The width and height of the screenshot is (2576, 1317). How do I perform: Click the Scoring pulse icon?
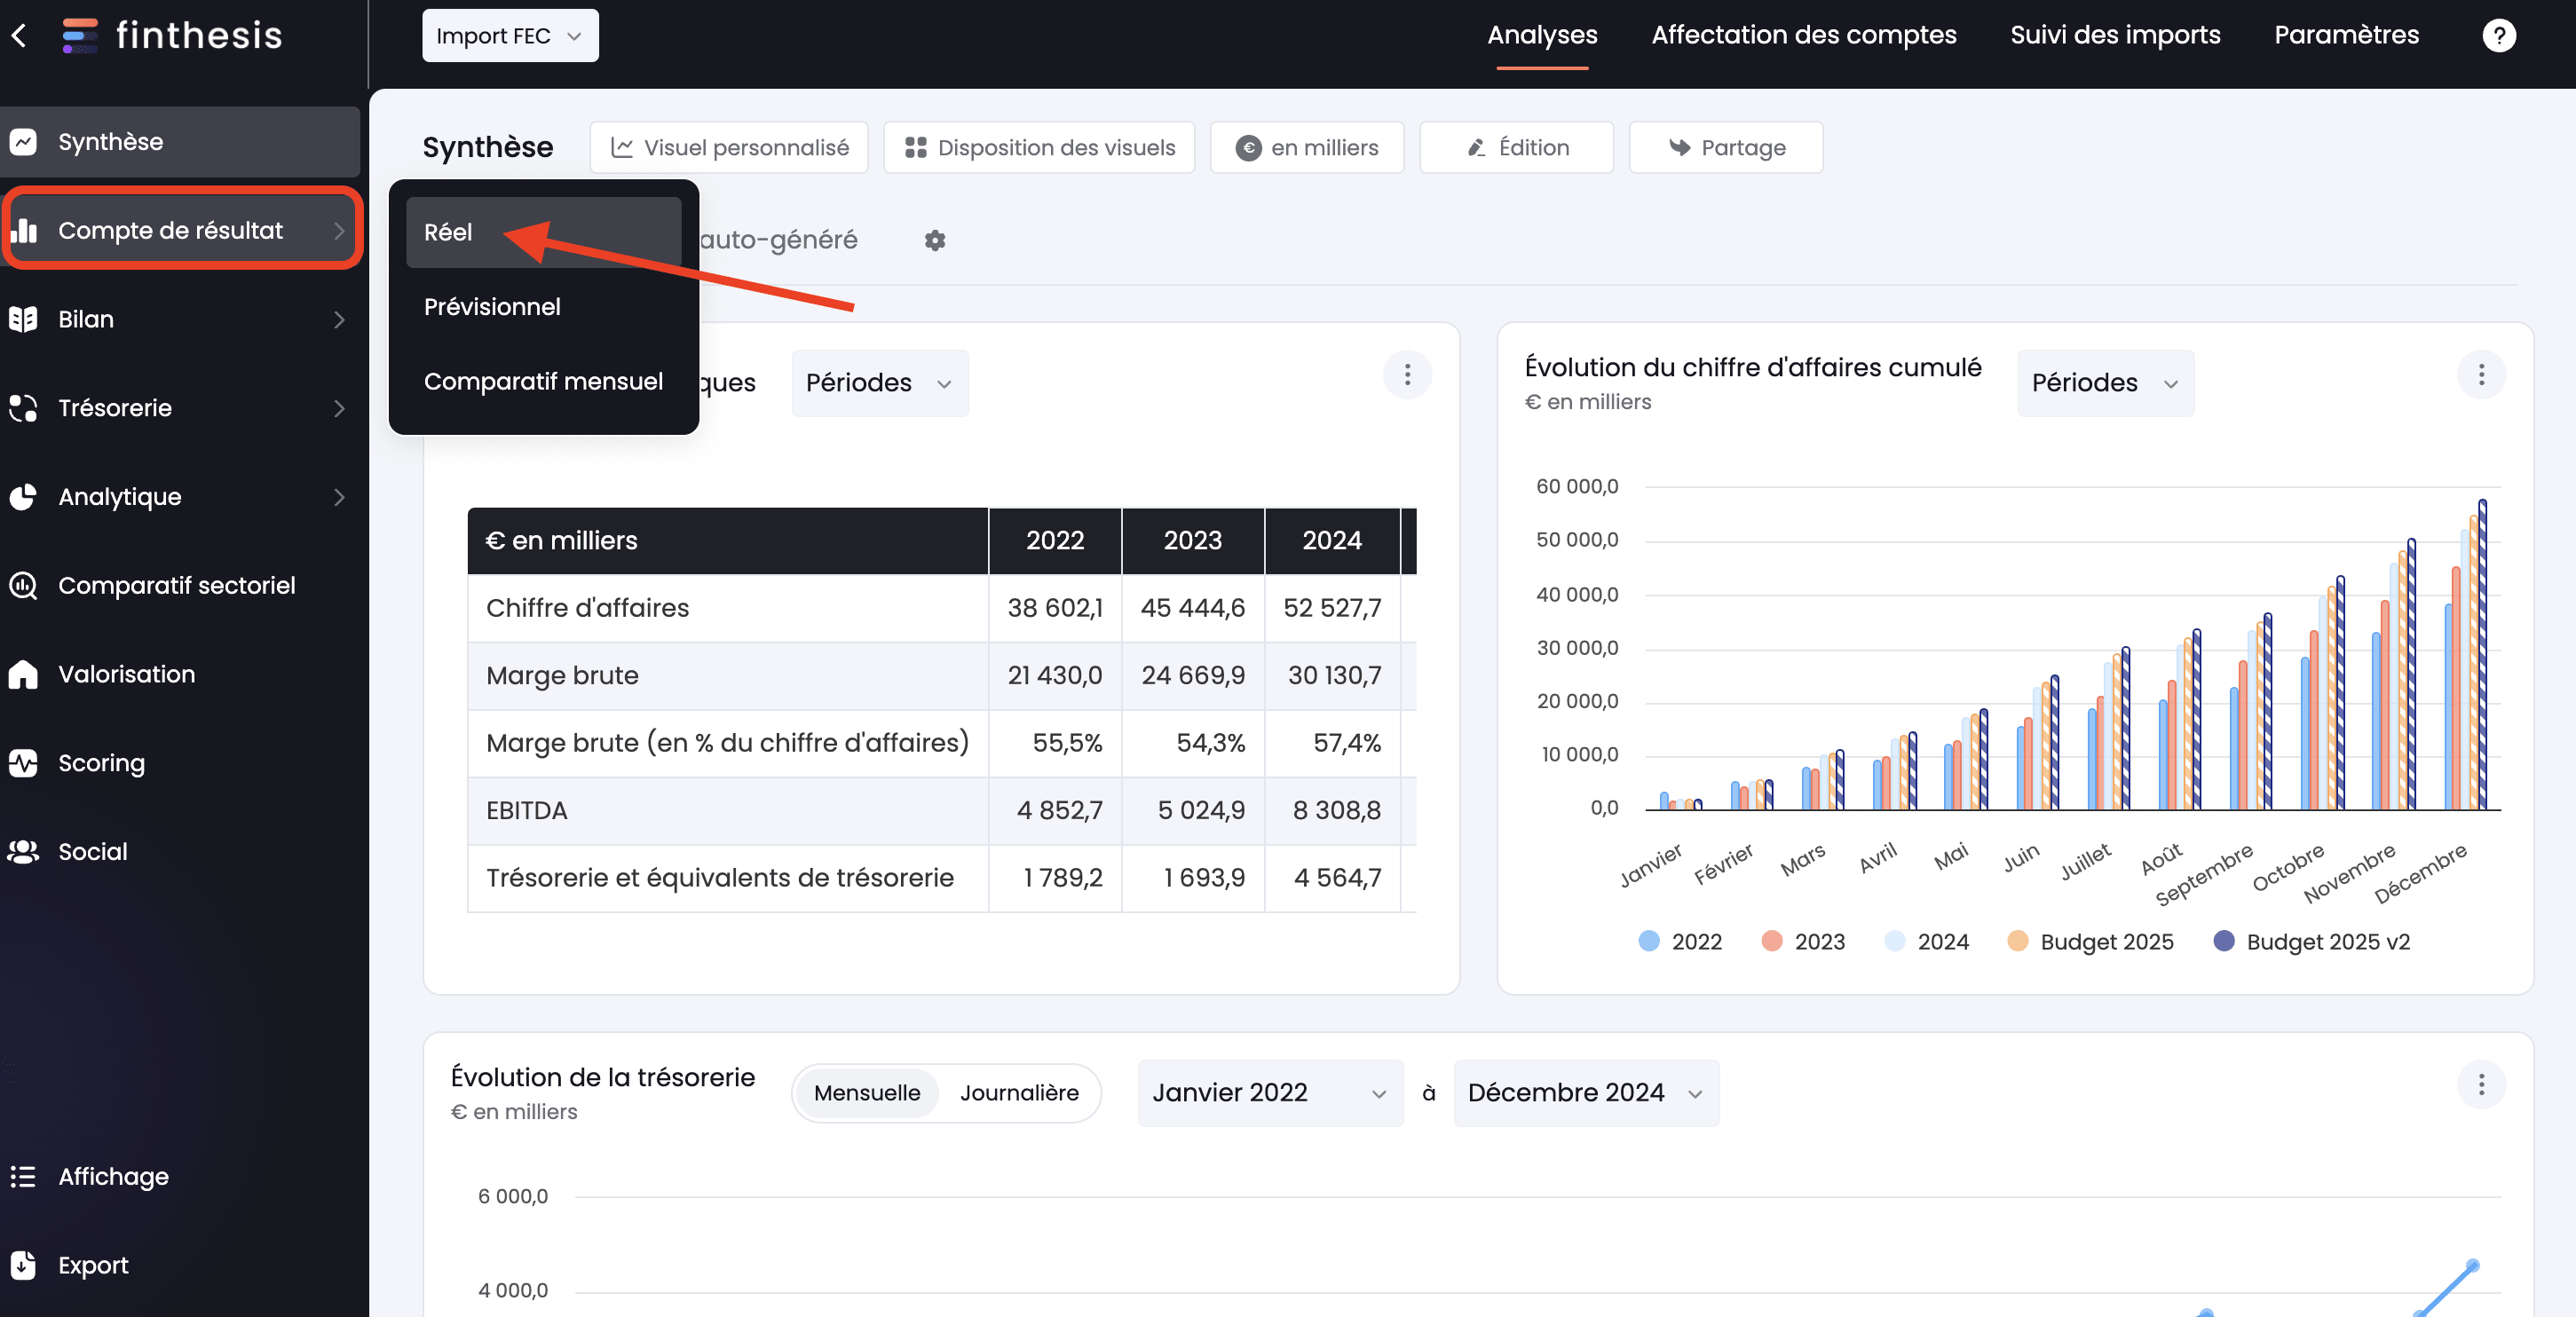tap(23, 763)
